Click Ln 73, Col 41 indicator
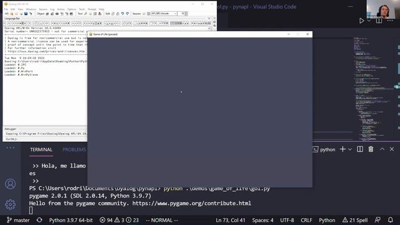The width and height of the screenshot is (400, 225). point(231,220)
